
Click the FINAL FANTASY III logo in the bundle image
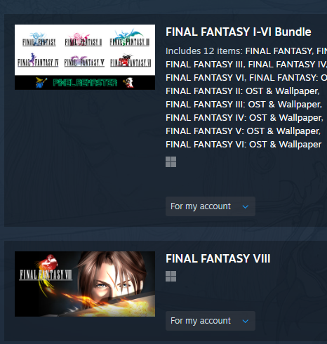[129, 38]
